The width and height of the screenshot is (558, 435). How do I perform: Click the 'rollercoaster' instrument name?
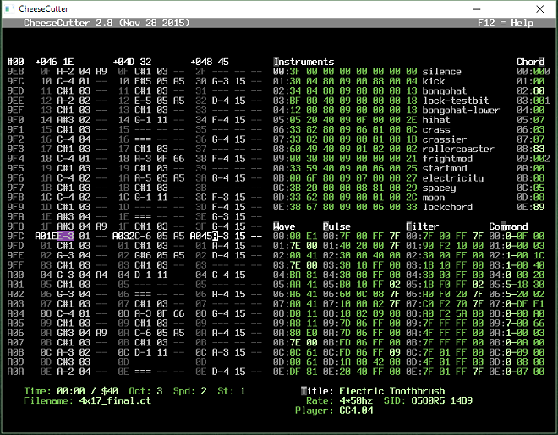(458, 149)
